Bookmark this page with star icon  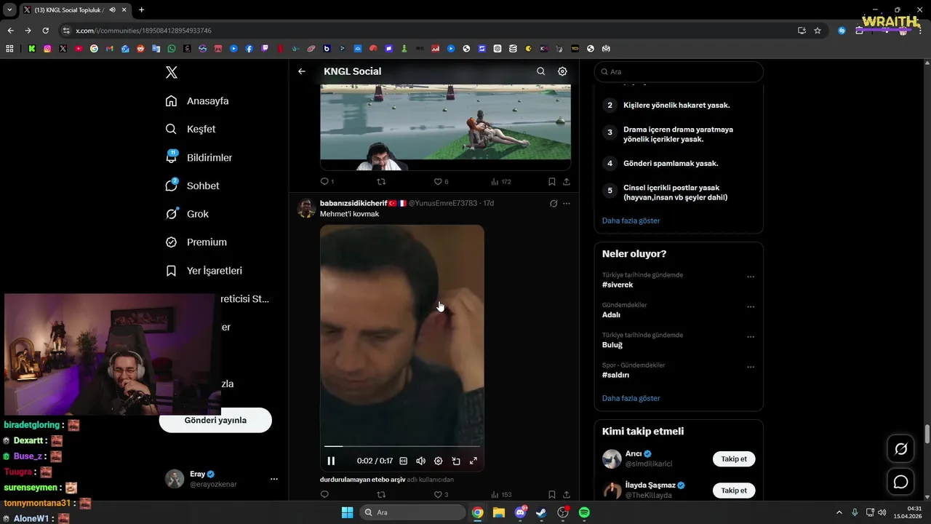pos(818,31)
